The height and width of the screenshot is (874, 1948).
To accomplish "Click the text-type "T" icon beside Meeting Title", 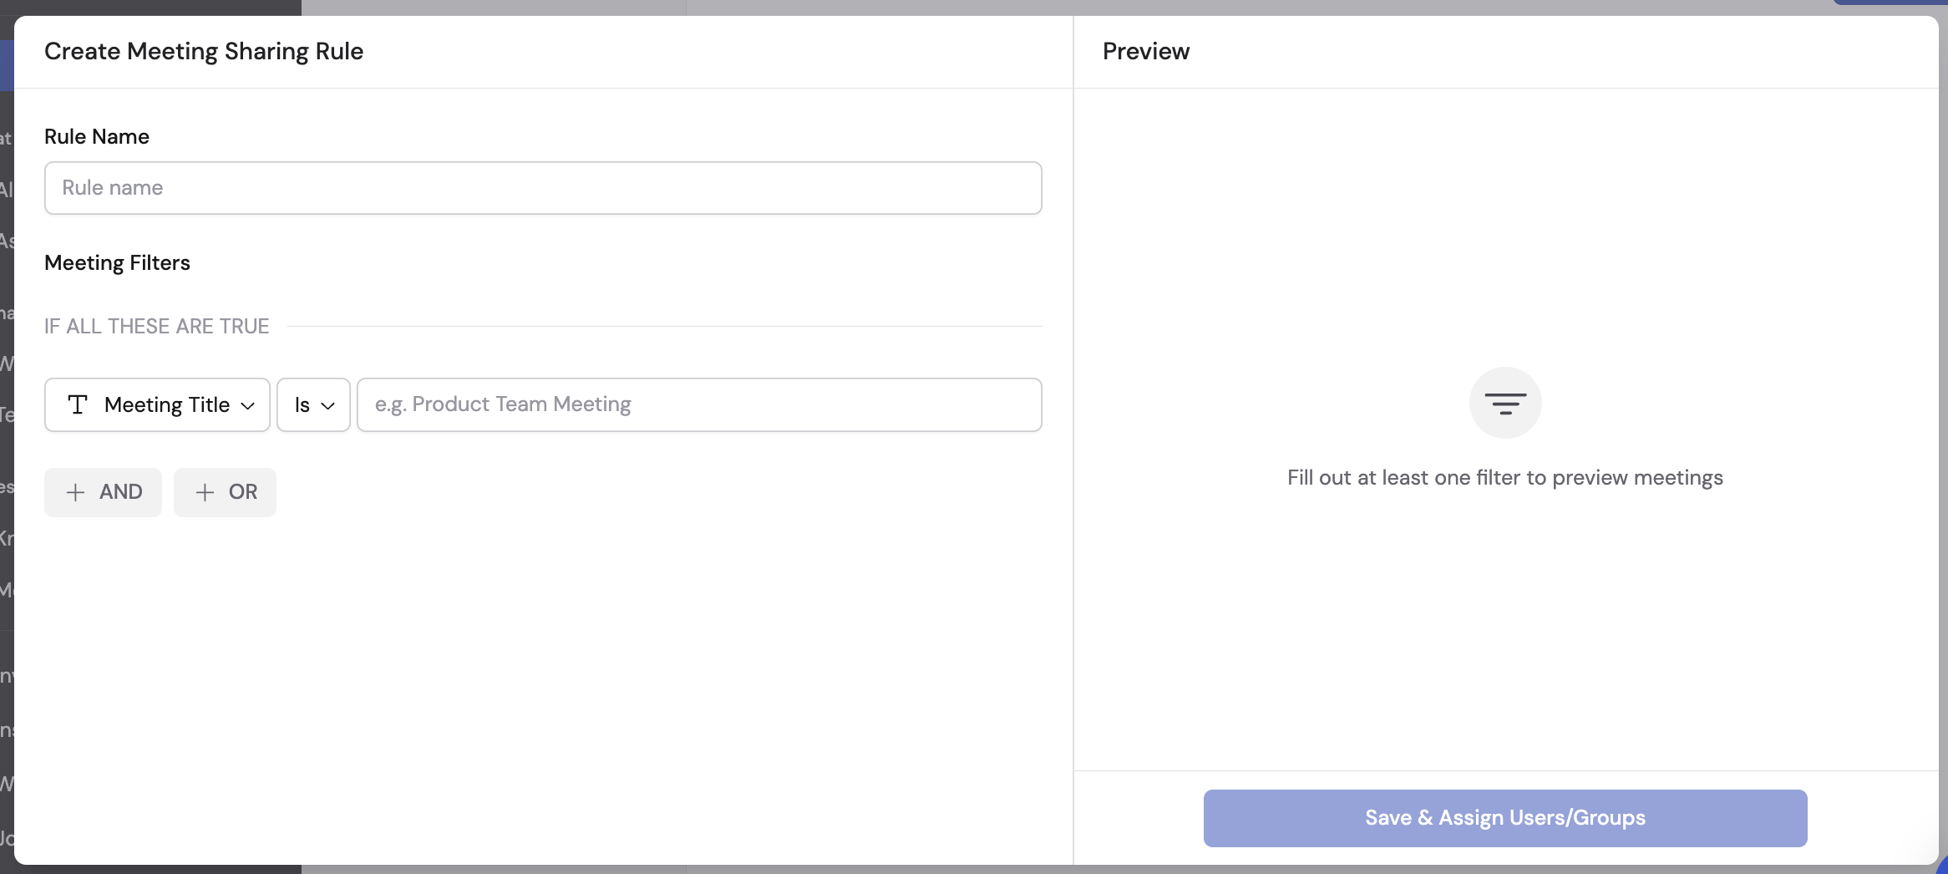I will tap(79, 404).
